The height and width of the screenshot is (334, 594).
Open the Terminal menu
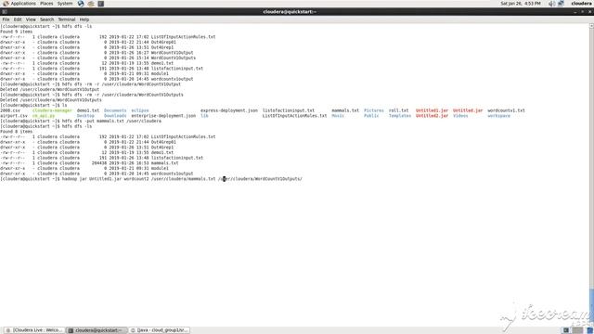[67, 19]
